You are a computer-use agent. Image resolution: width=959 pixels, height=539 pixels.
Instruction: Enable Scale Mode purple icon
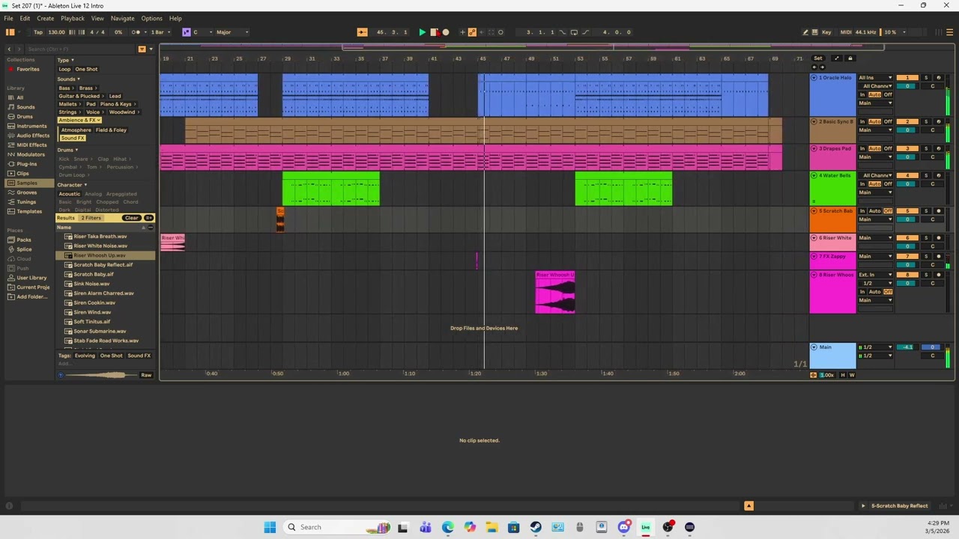point(187,32)
